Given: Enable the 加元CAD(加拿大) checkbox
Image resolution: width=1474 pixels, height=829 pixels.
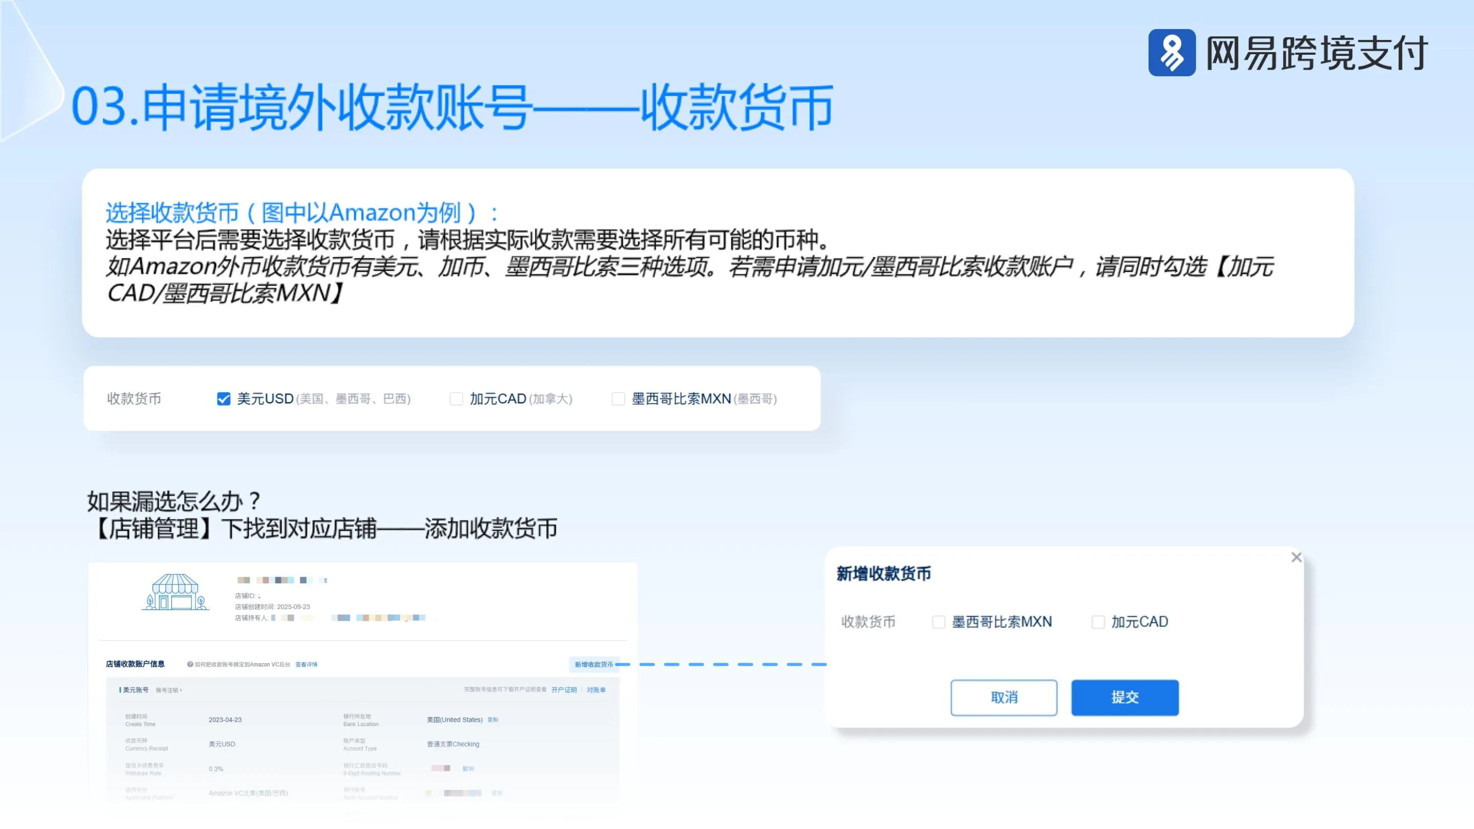Looking at the screenshot, I should pyautogui.click(x=456, y=398).
